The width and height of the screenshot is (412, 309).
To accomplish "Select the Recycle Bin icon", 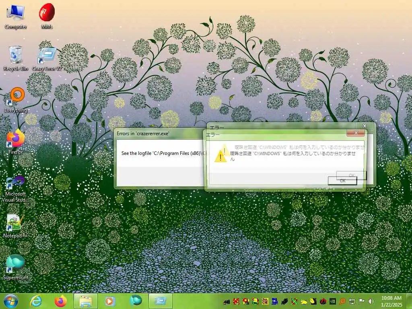I will click(x=16, y=58).
